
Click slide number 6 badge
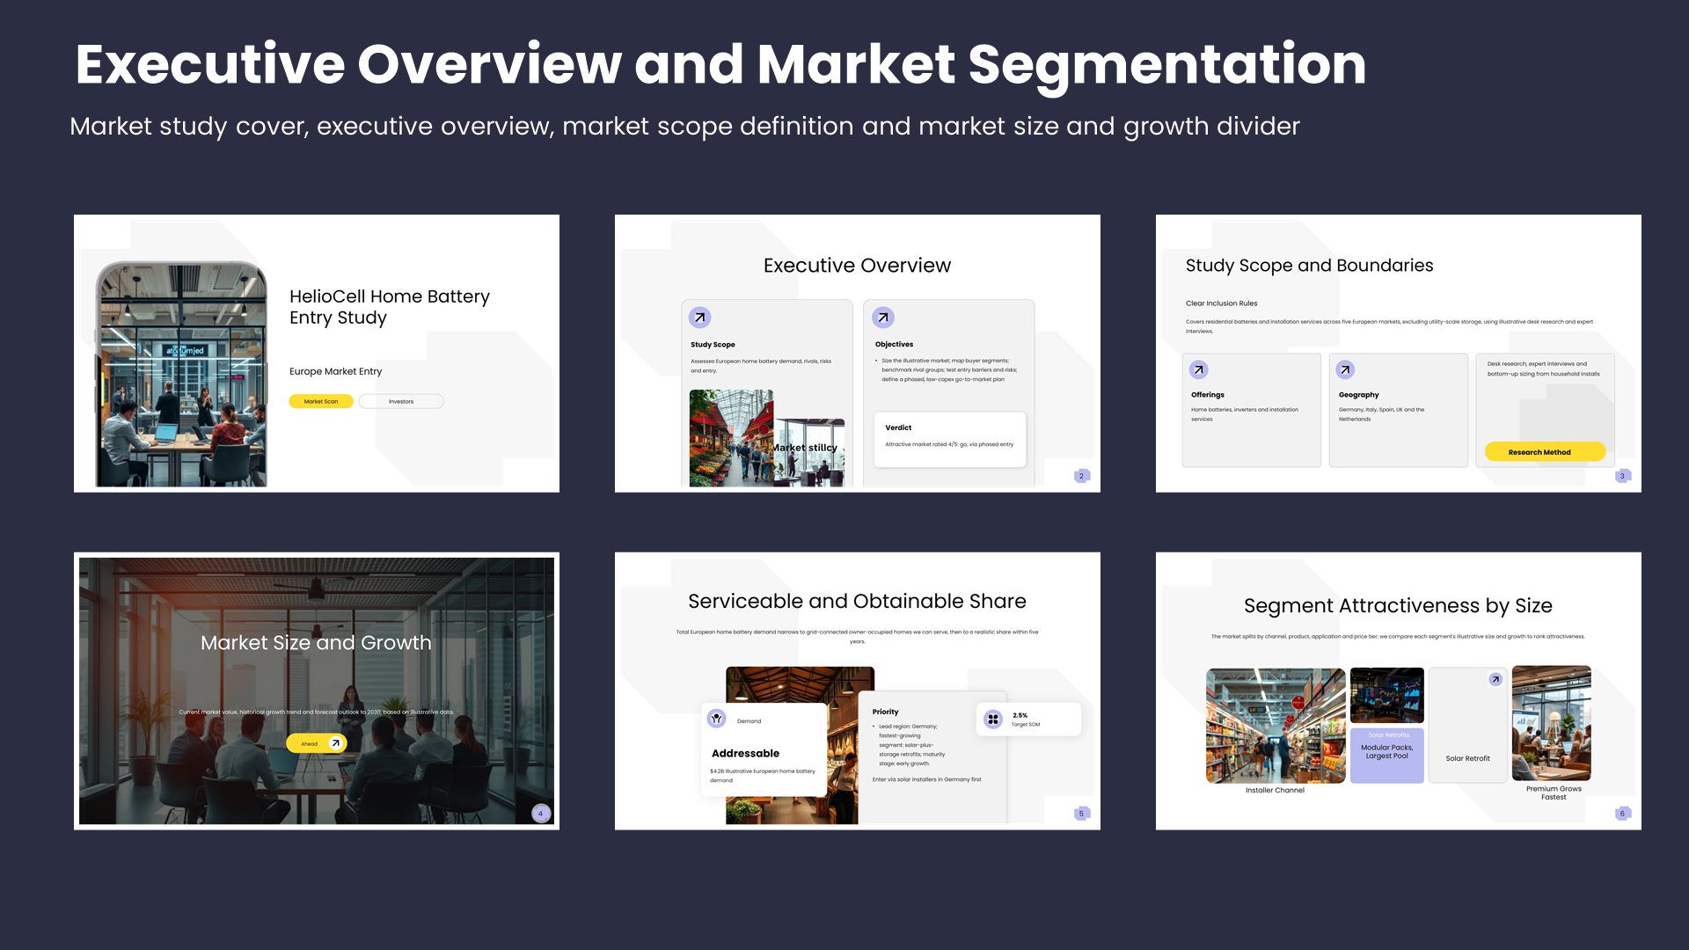pyautogui.click(x=1623, y=814)
